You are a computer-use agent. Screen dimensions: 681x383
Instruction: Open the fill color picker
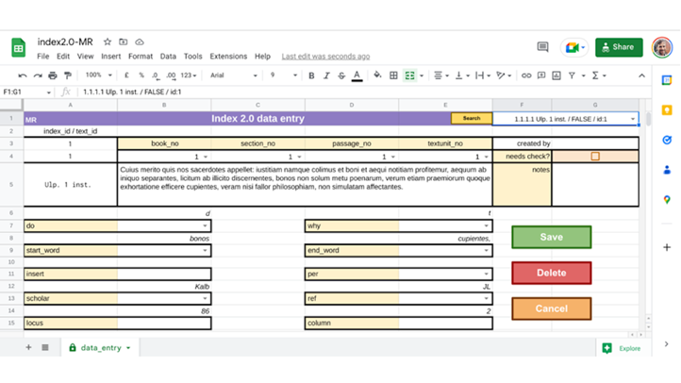(377, 75)
